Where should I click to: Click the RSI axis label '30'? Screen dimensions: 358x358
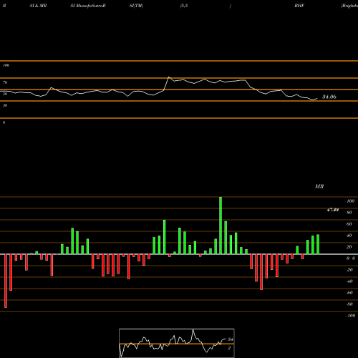(5, 105)
